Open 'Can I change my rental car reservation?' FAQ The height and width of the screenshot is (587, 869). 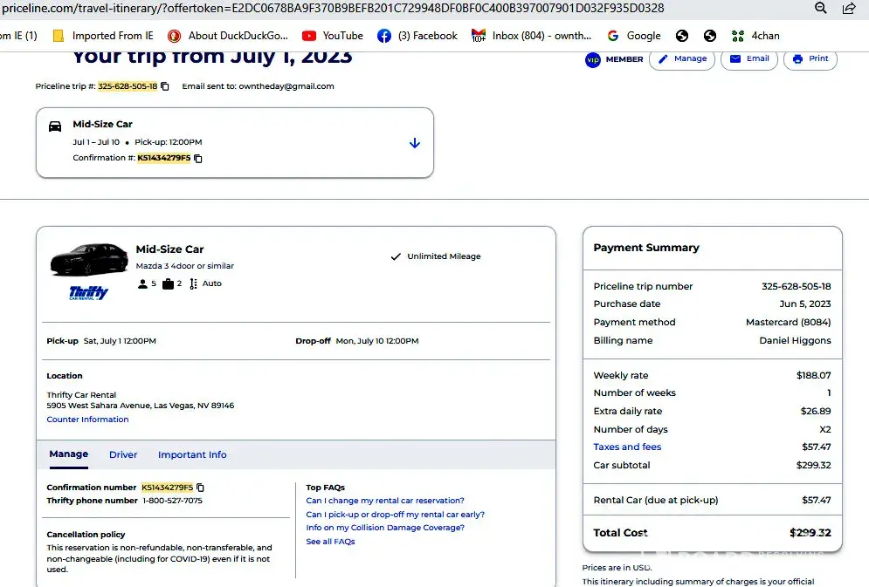click(385, 501)
